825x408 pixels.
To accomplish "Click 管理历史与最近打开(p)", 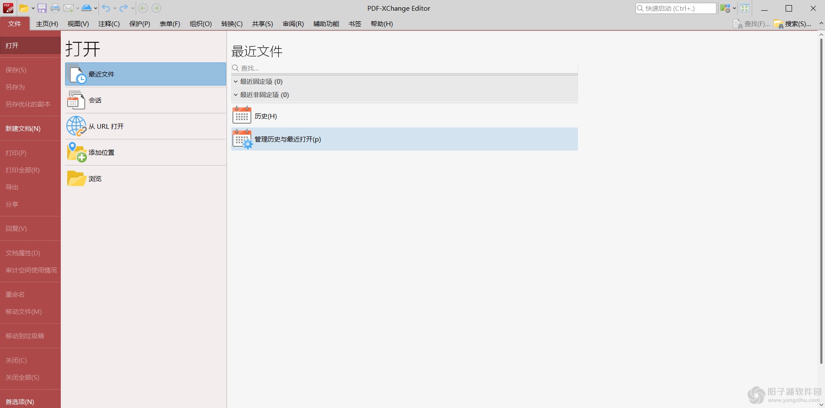I will (287, 139).
